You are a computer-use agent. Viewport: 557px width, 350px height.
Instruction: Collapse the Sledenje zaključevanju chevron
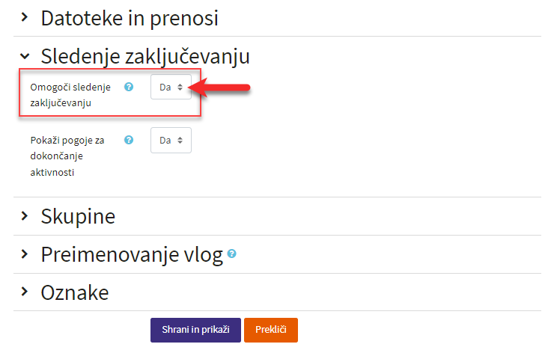(25, 56)
